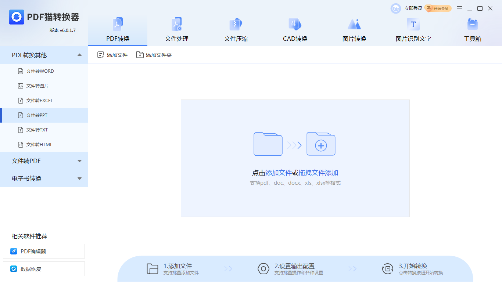Click the add-folder plus icon in drop area
Screen dimensions: 502x282
click(x=321, y=144)
